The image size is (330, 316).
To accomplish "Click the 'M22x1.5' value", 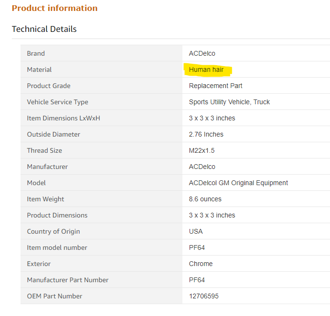I will point(201,151).
